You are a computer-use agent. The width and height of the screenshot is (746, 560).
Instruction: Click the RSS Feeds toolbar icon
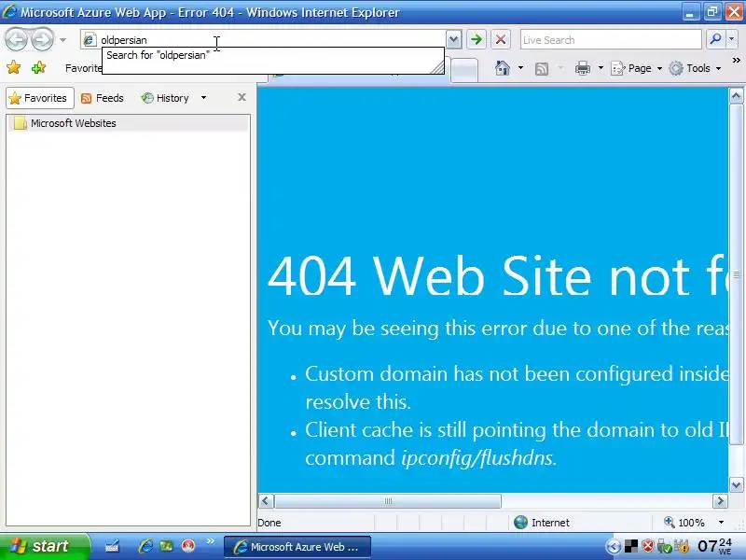click(x=542, y=68)
